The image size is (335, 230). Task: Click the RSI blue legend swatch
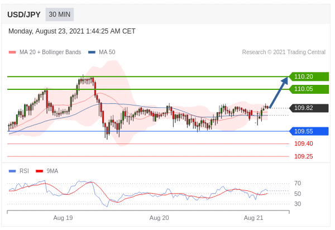12,171
